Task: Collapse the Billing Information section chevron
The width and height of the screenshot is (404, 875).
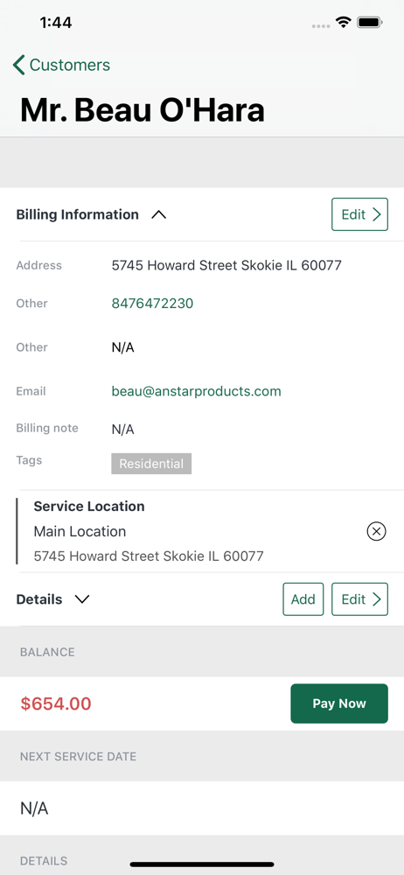Action: pos(159,214)
